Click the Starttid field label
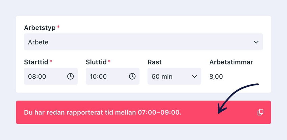Viewport: 287px width, 140px height. coord(36,62)
